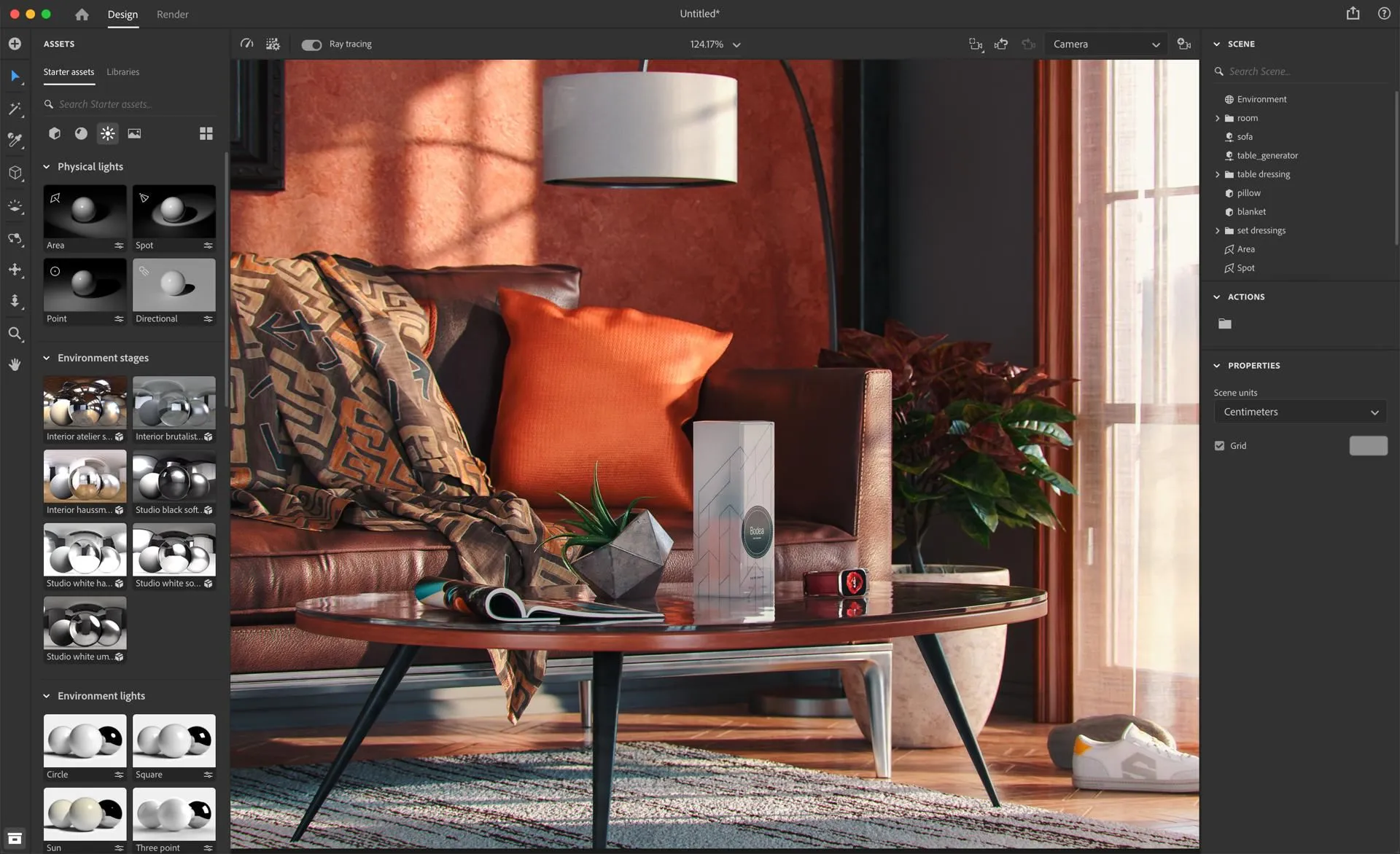Image resolution: width=1400 pixels, height=854 pixels.
Task: Uncheck the Grid checkbox in Properties
Action: click(x=1218, y=445)
